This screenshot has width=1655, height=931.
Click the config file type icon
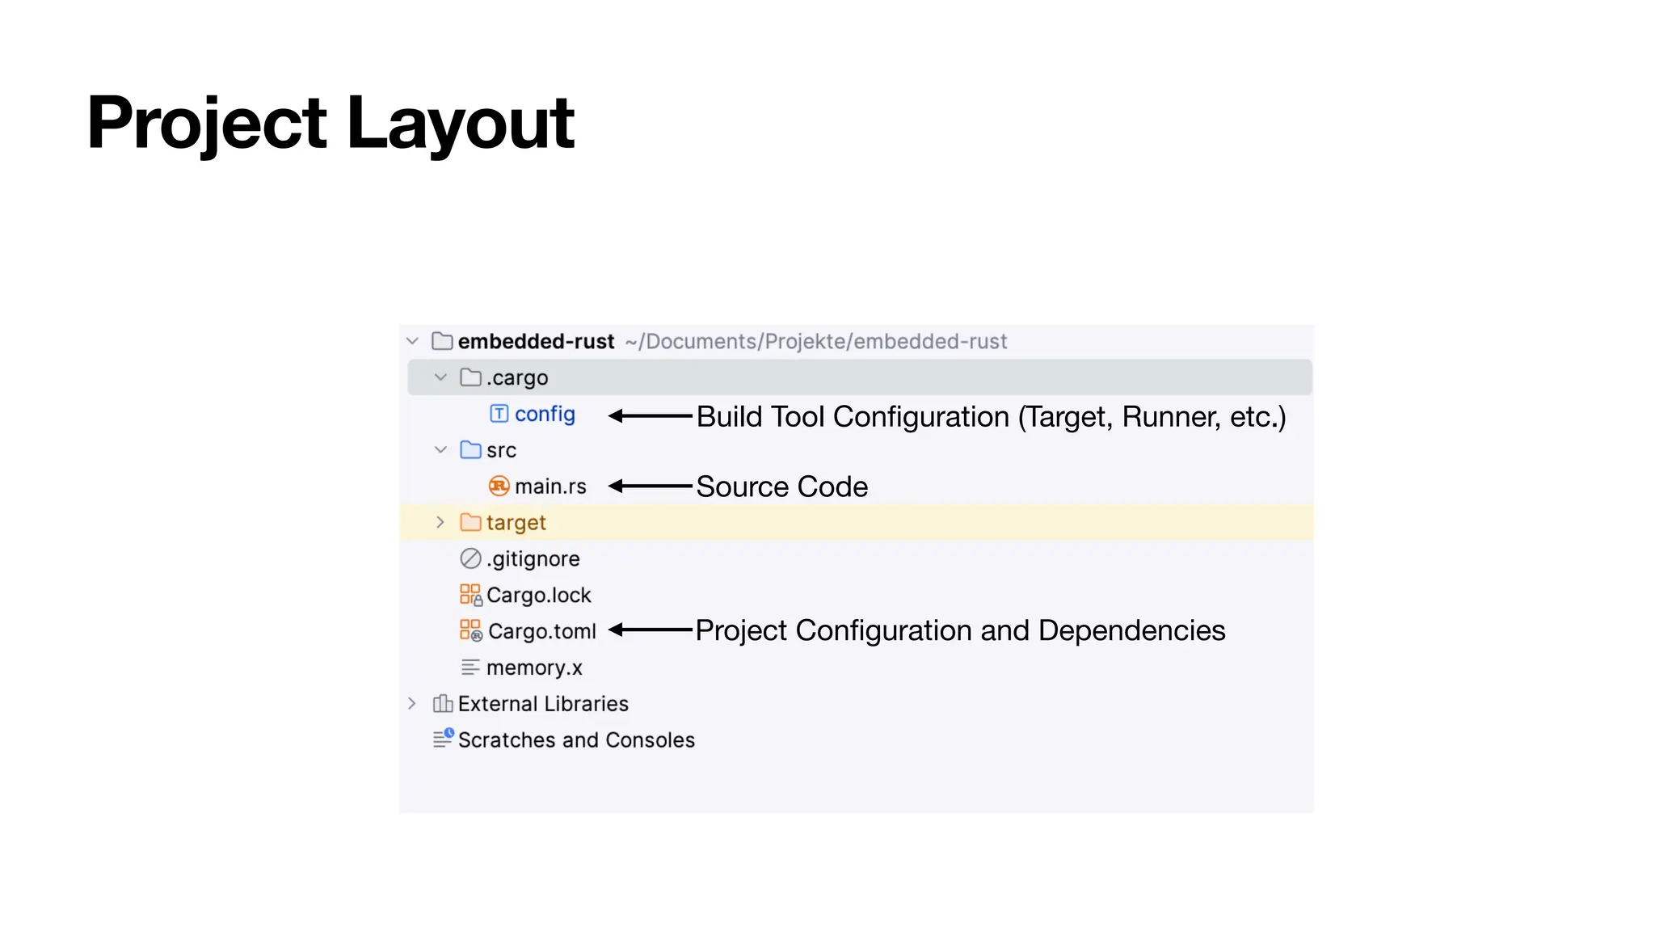499,414
